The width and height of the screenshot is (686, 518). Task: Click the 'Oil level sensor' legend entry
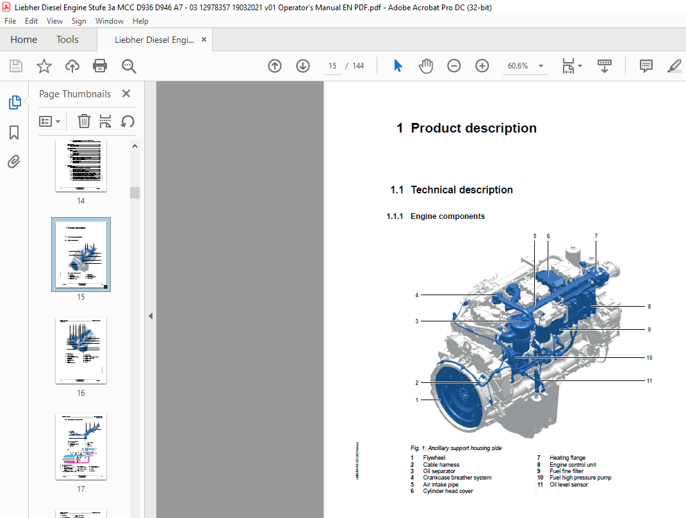point(569,485)
